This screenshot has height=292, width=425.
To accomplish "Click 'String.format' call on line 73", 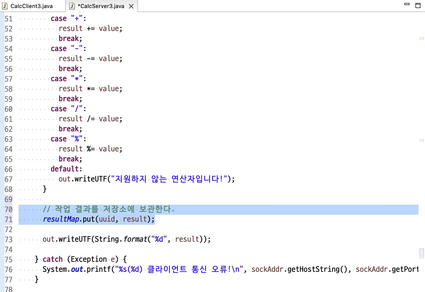I will click(121, 239).
